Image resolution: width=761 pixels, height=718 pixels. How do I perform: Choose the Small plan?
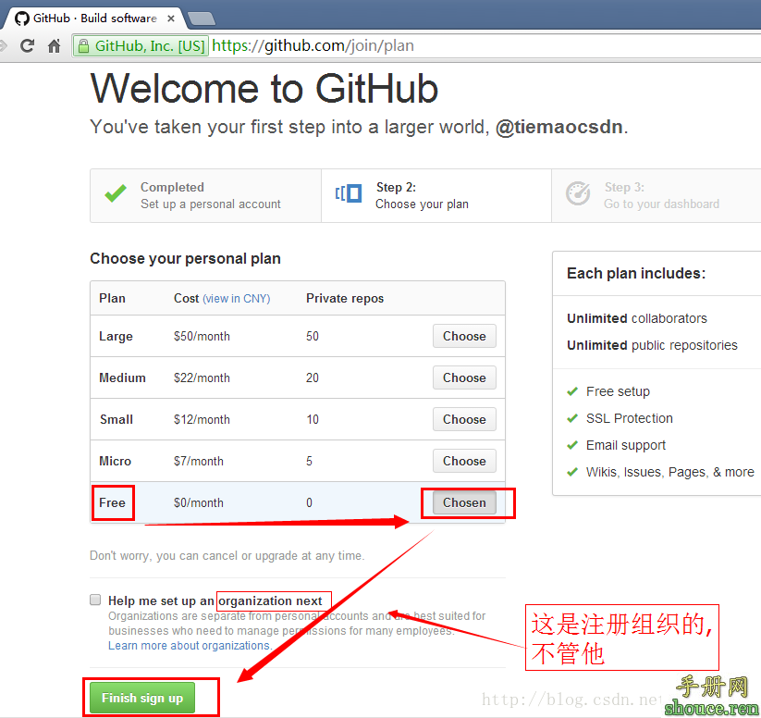(x=464, y=419)
